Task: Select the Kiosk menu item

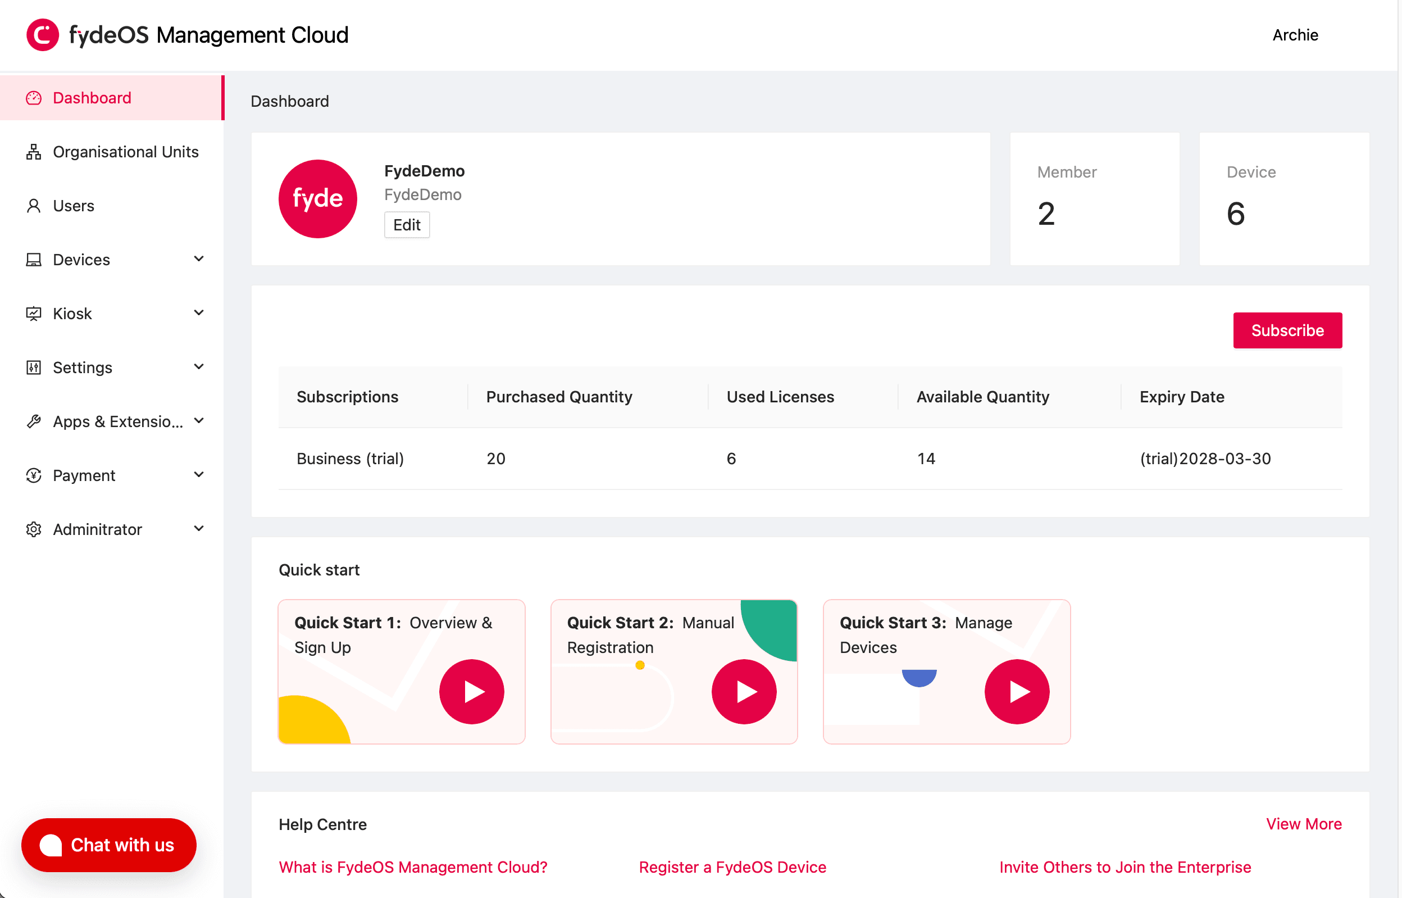Action: click(112, 314)
